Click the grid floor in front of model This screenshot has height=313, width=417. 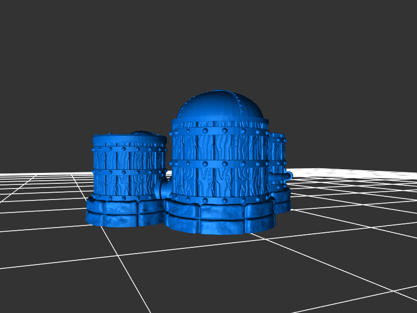click(x=208, y=271)
